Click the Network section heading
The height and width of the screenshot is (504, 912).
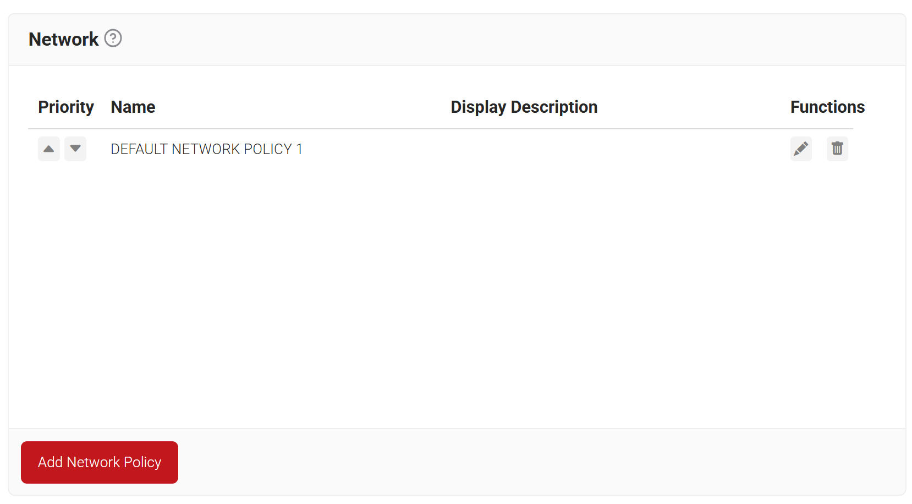pos(63,39)
